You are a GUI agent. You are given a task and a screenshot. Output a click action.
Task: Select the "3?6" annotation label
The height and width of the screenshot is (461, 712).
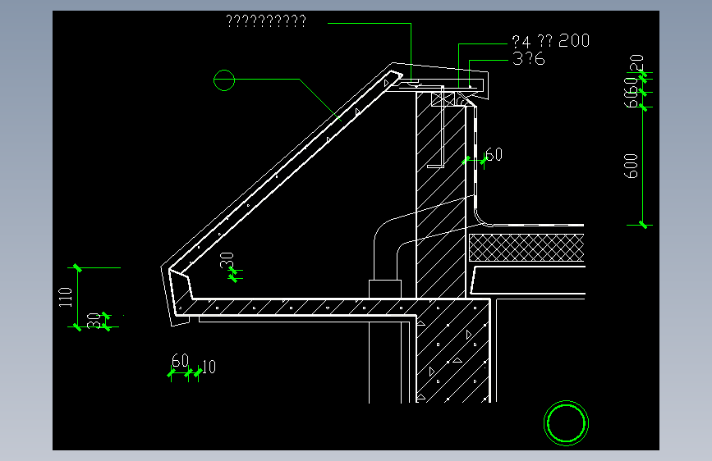pos(529,59)
